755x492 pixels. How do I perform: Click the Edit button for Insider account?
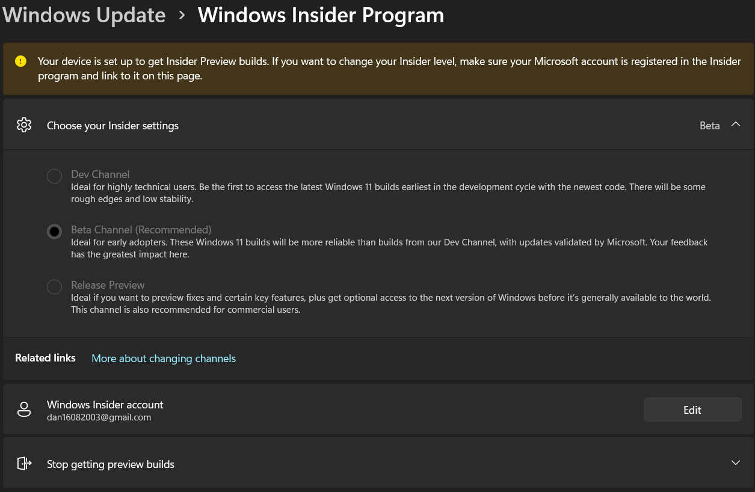click(x=692, y=410)
